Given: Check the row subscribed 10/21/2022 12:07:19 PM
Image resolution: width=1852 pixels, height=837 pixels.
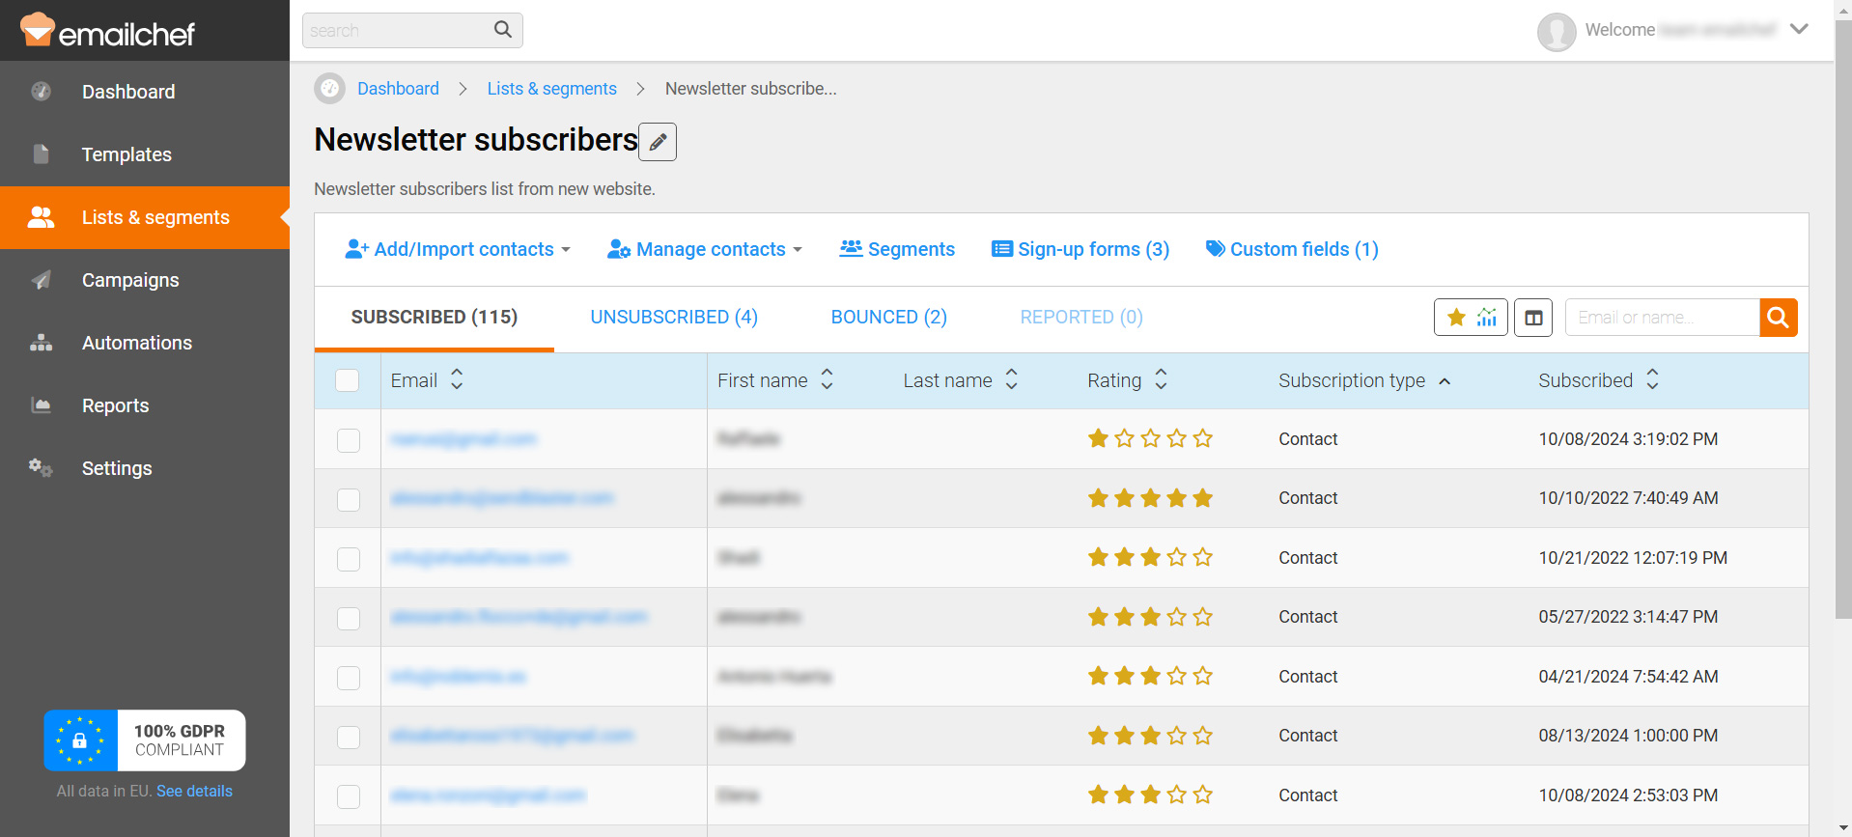Looking at the screenshot, I should pos(349,559).
